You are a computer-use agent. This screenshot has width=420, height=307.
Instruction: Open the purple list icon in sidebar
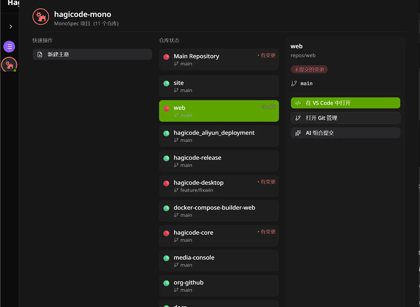click(9, 47)
